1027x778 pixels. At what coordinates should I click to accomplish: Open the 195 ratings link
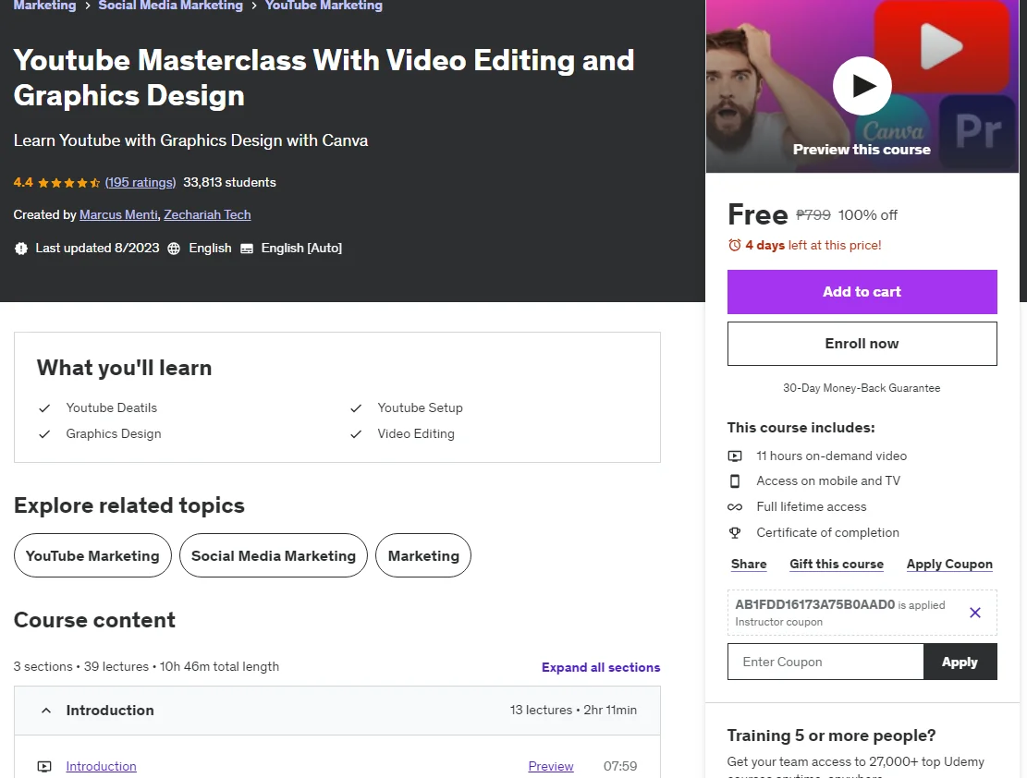click(141, 183)
